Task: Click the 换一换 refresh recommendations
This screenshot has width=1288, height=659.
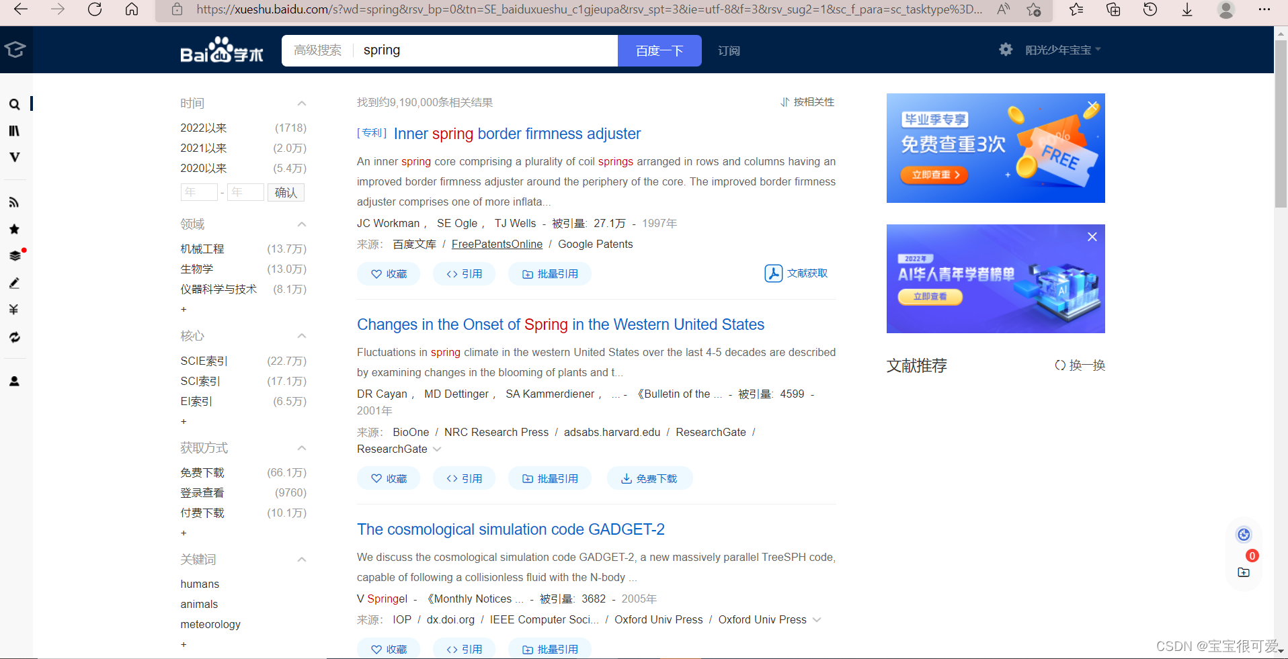Action: point(1080,365)
